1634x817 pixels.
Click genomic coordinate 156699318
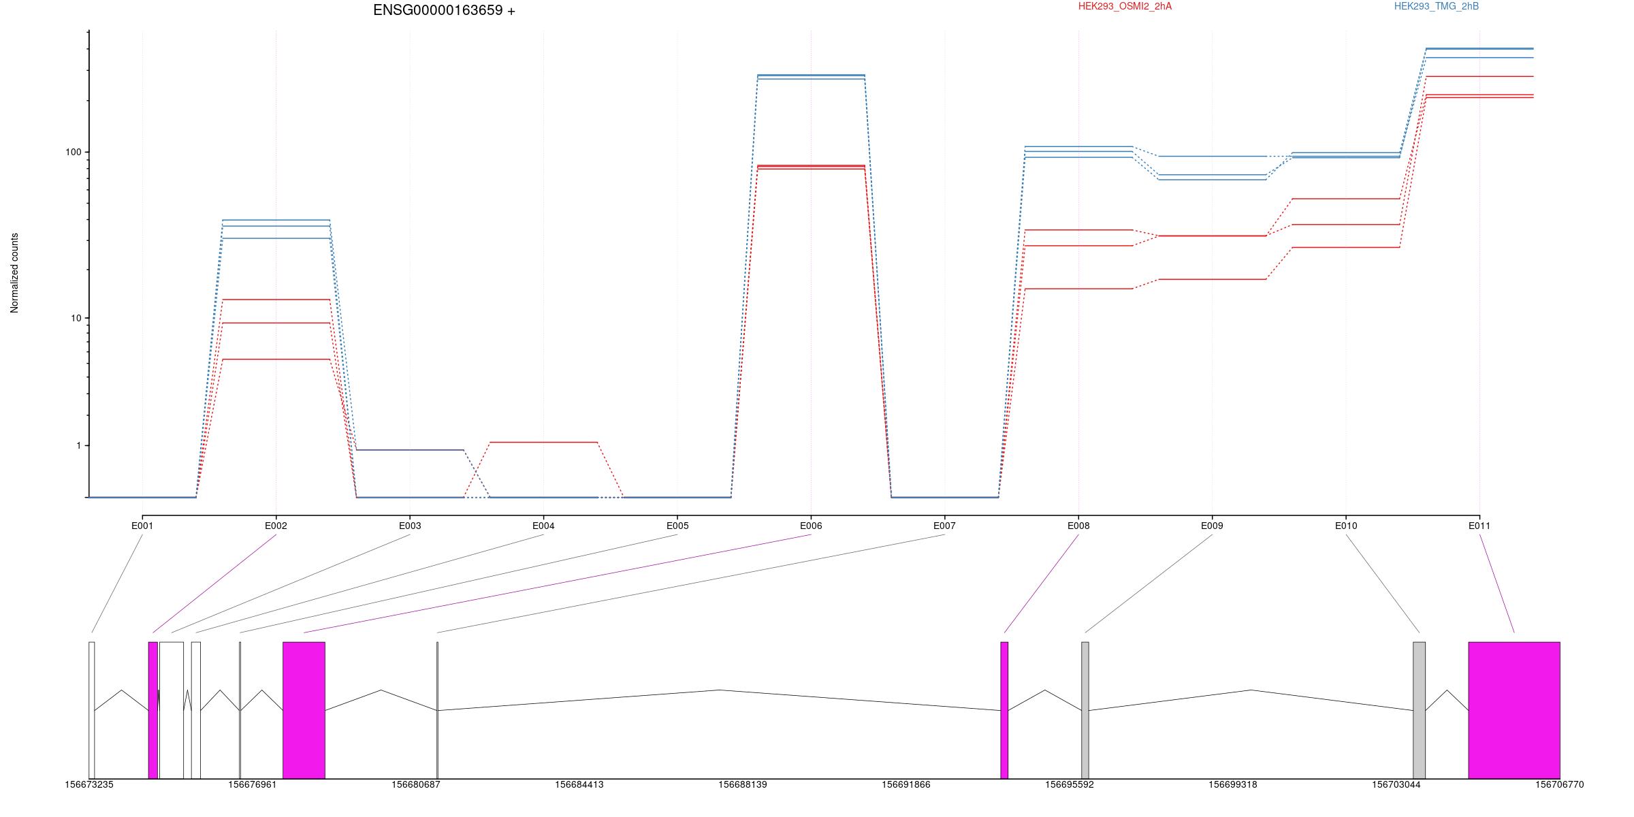click(1233, 784)
